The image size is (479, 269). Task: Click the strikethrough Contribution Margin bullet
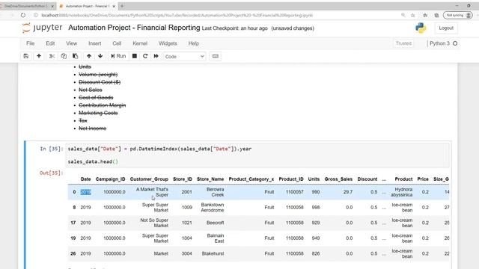click(103, 105)
